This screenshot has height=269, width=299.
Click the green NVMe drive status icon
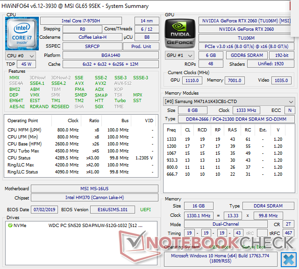[x=10, y=226]
